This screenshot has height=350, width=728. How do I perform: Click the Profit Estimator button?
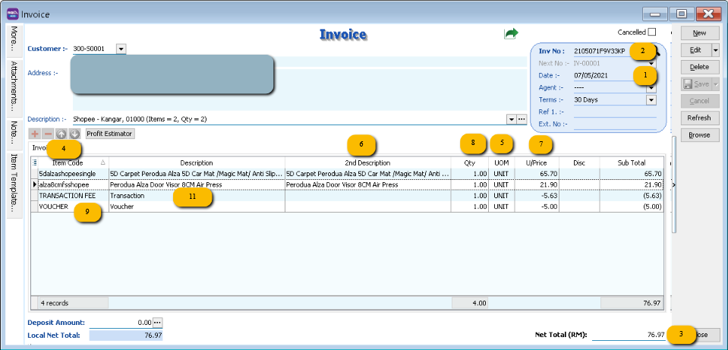(x=110, y=134)
